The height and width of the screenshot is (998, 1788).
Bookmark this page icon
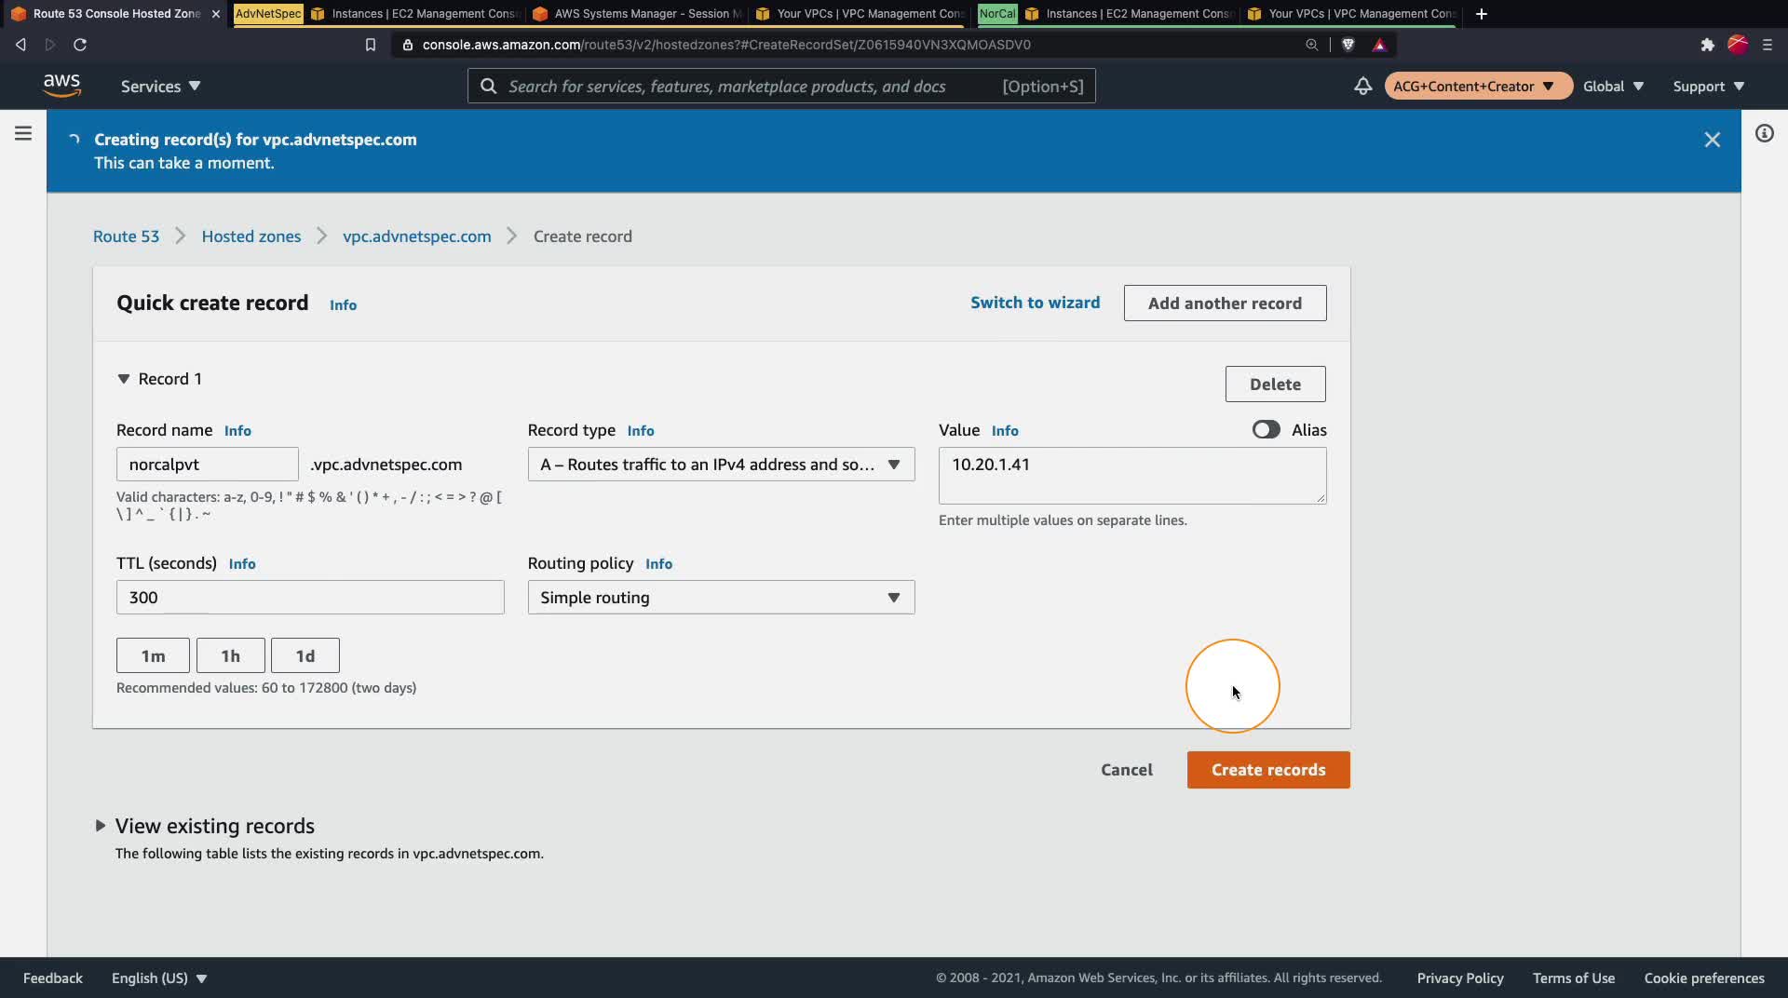370,45
